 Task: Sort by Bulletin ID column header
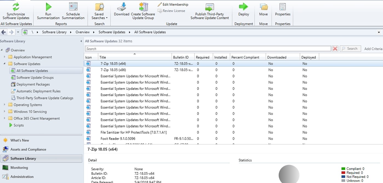pos(183,57)
